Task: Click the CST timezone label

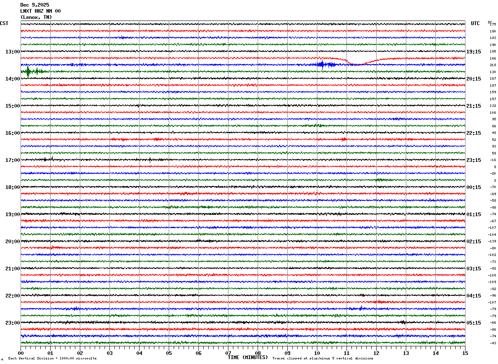Action: pos(4,23)
